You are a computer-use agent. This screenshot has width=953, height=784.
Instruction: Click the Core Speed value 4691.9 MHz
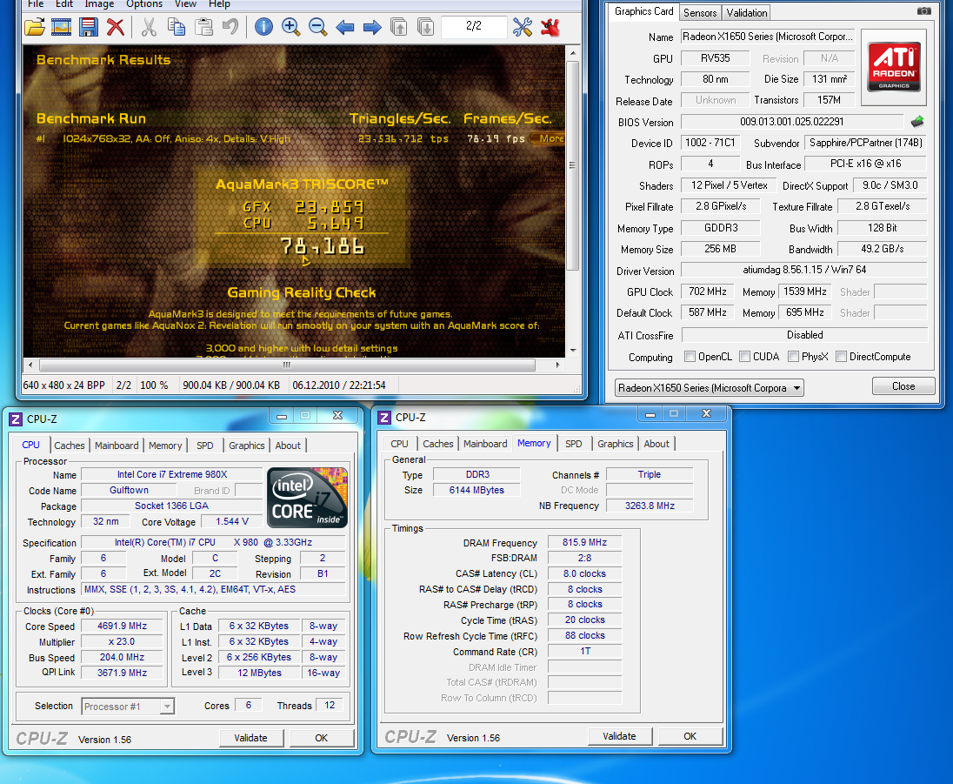coord(122,626)
